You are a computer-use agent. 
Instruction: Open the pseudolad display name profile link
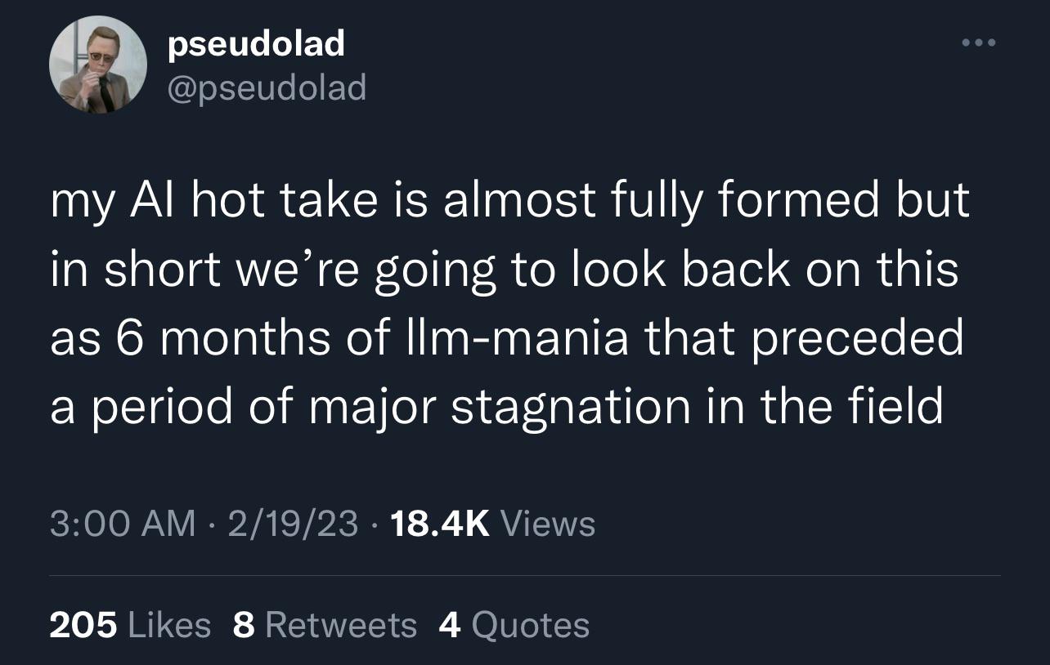pos(256,42)
